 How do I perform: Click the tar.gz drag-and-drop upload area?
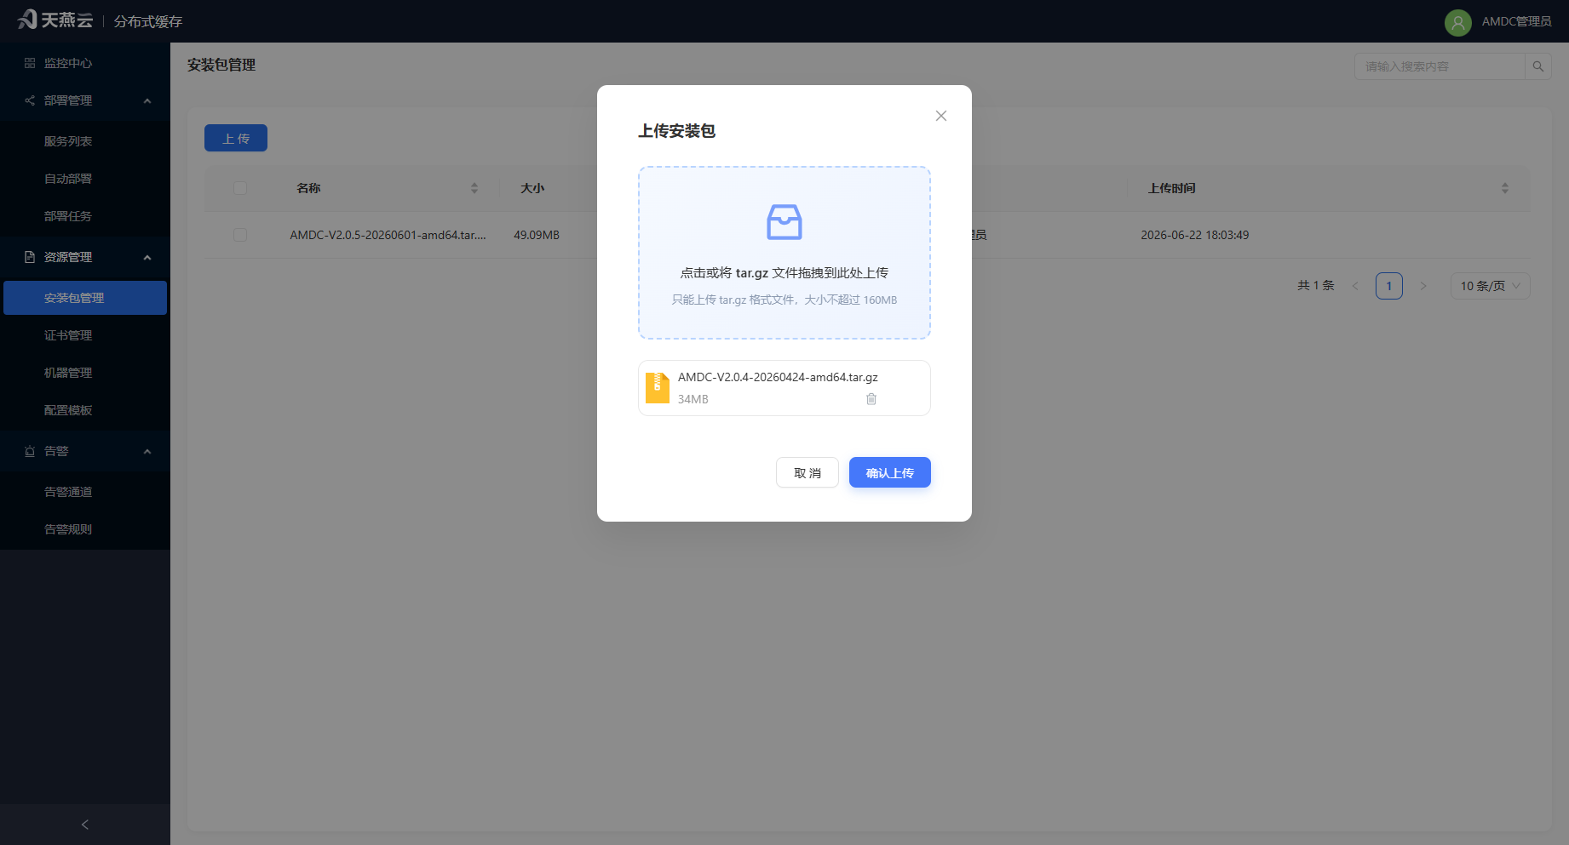click(x=784, y=253)
